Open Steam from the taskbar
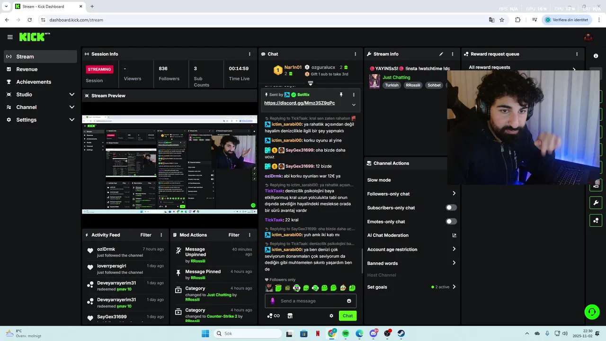606x341 pixels. (x=401, y=333)
